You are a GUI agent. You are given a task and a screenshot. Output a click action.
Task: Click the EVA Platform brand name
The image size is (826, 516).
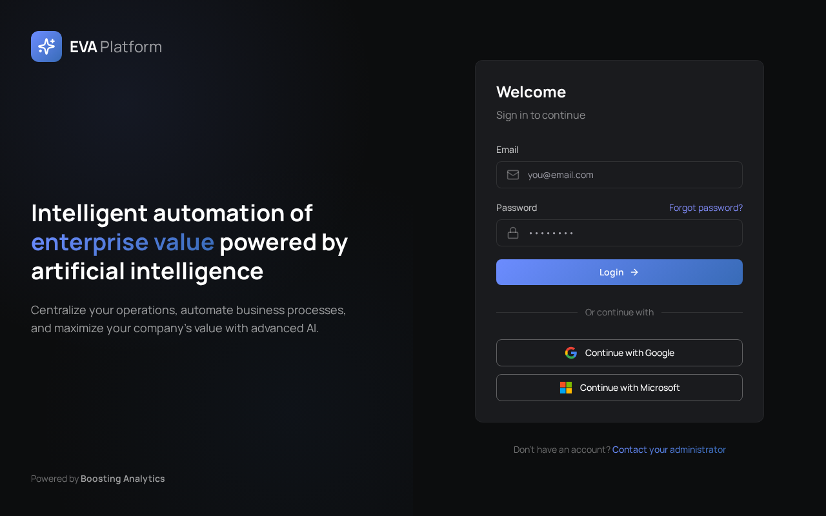click(x=116, y=46)
